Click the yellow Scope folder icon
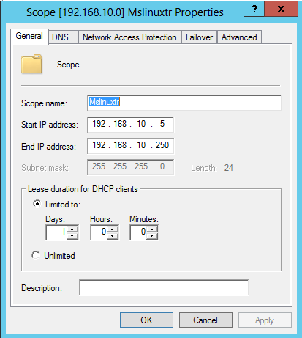302x338 pixels. [31, 64]
